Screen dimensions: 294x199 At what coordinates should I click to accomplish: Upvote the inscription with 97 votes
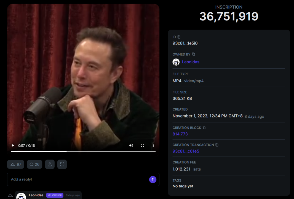click(x=16, y=164)
